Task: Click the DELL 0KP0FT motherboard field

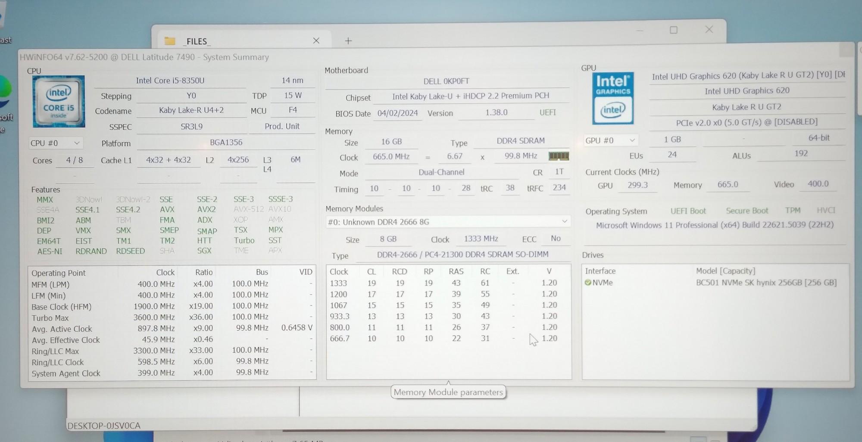Action: pyautogui.click(x=447, y=81)
